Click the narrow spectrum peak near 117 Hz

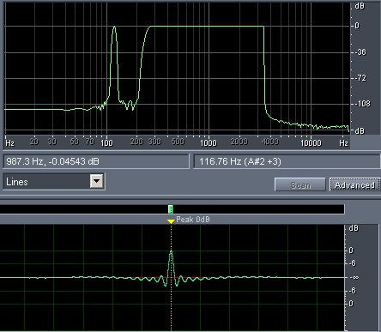(x=114, y=27)
